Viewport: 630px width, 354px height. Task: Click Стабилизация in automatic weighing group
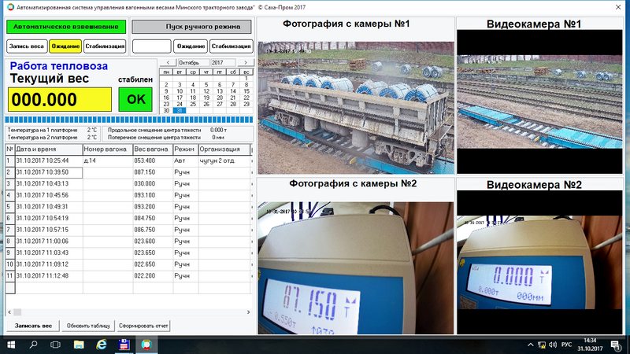pos(105,46)
